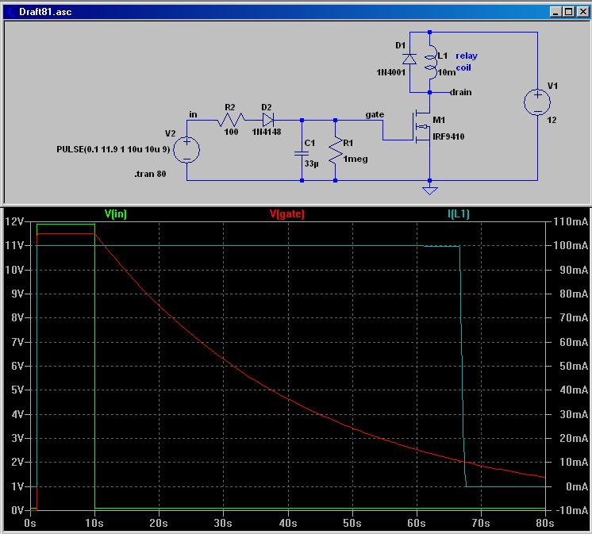The height and width of the screenshot is (534, 592).
Task: Click the 33µ capacitor value
Action: point(312,163)
